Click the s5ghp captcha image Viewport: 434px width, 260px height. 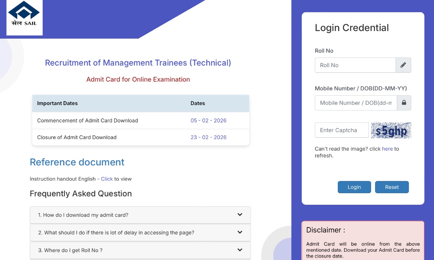tap(391, 130)
